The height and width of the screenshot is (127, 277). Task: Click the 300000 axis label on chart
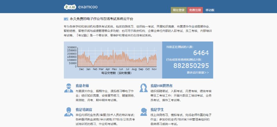(x=72, y=47)
